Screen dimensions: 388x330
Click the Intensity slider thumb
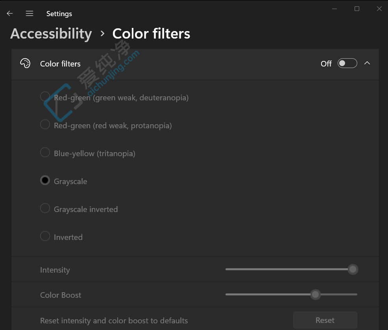353,269
